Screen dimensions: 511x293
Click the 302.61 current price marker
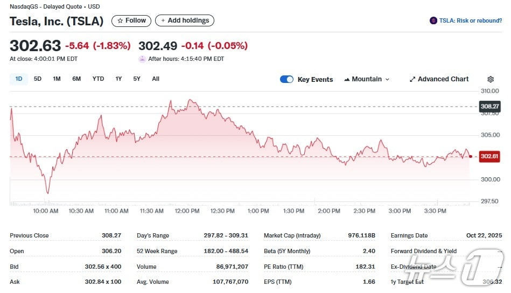489,156
